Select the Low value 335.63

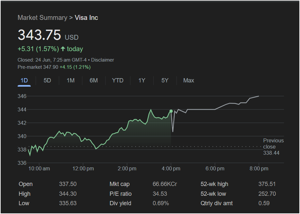coord(68,203)
